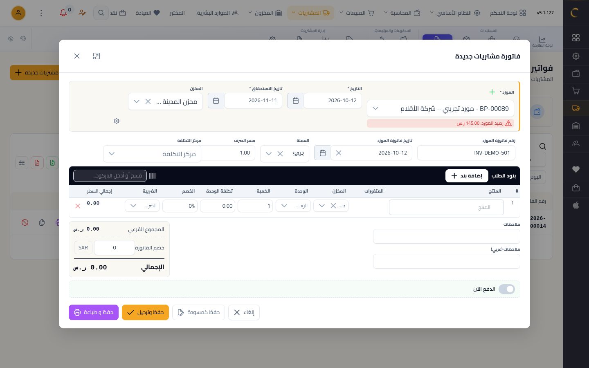Open the three-dot more options menu

click(41, 13)
